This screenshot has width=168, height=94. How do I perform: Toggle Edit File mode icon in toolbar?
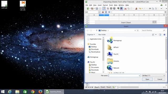pos(104,9)
